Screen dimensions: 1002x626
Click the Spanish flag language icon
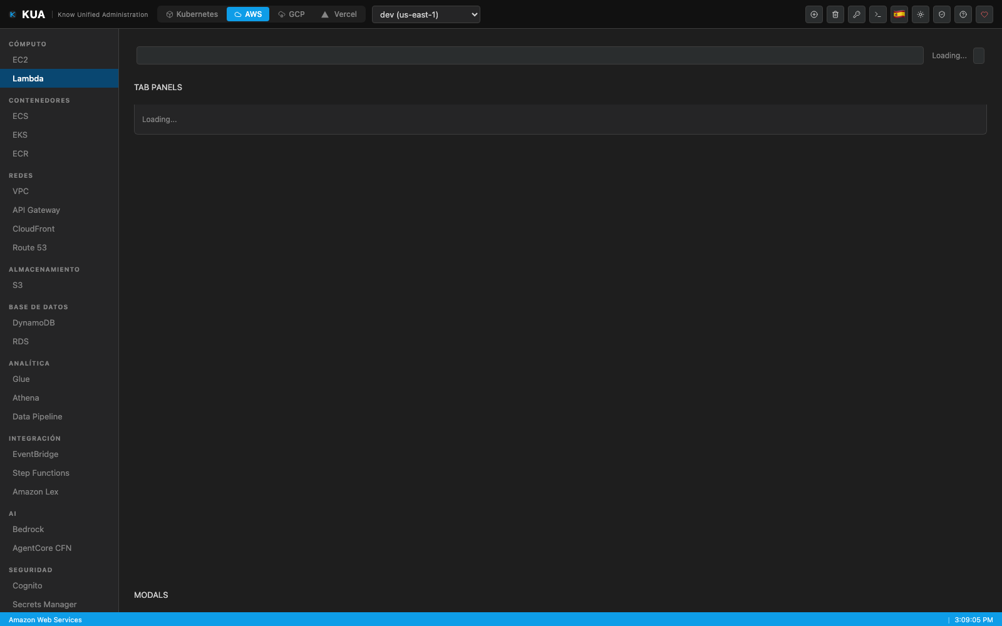(x=899, y=14)
